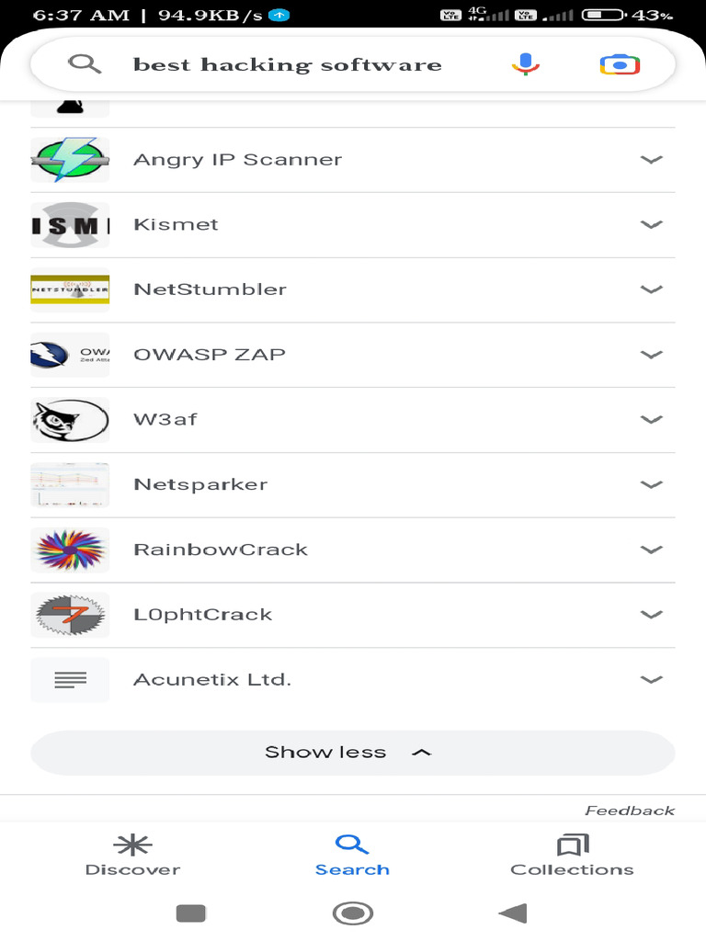The height and width of the screenshot is (941, 706).
Task: Expand the NetStumbler result details
Action: pyautogui.click(x=651, y=289)
